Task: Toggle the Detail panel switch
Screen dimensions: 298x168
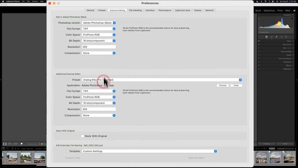Action: (259, 55)
